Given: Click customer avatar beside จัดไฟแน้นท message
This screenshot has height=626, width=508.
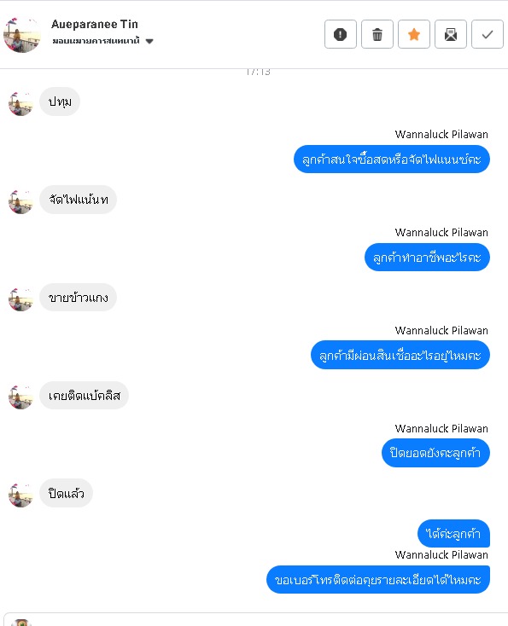Looking at the screenshot, I should coord(20,201).
